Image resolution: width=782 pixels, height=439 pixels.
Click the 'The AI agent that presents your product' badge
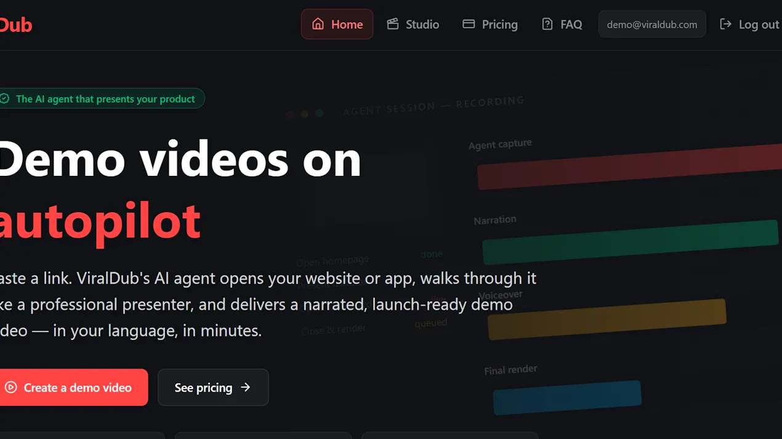pyautogui.click(x=101, y=98)
